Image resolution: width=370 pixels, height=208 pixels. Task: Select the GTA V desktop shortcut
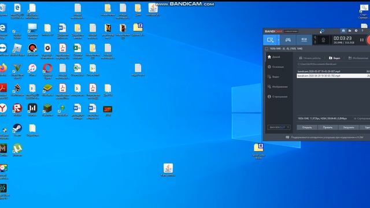coord(17,70)
